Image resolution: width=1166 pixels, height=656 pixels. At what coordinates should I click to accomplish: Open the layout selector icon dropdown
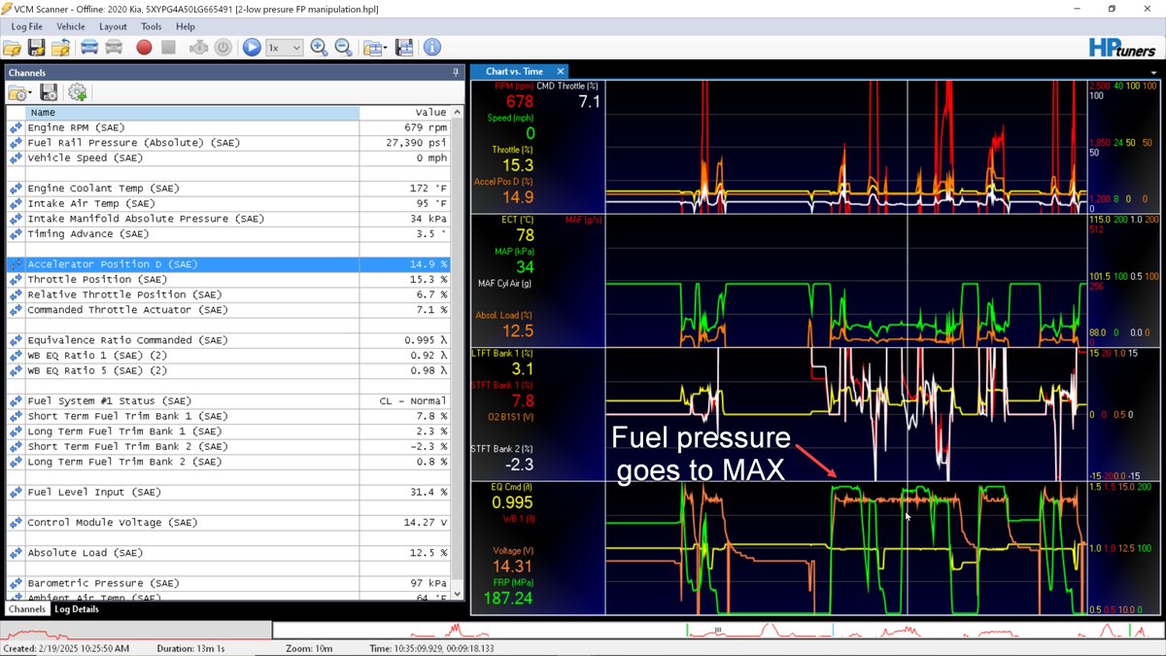pos(374,47)
